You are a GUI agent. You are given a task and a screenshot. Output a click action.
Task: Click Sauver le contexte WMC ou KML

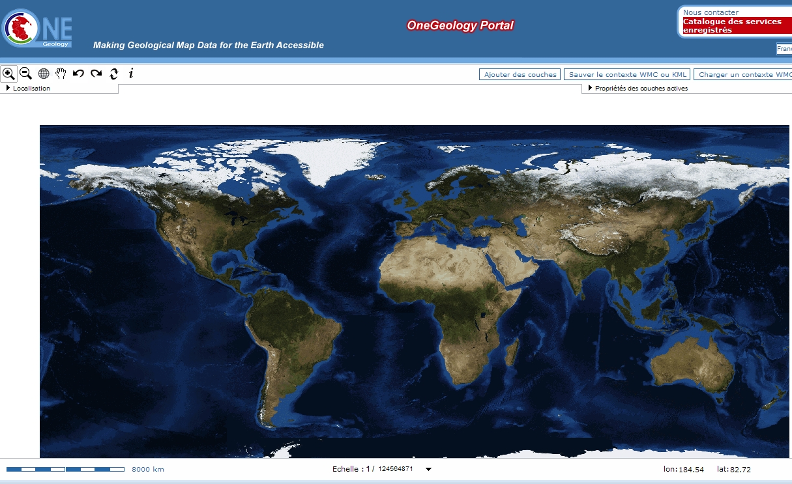tap(626, 74)
